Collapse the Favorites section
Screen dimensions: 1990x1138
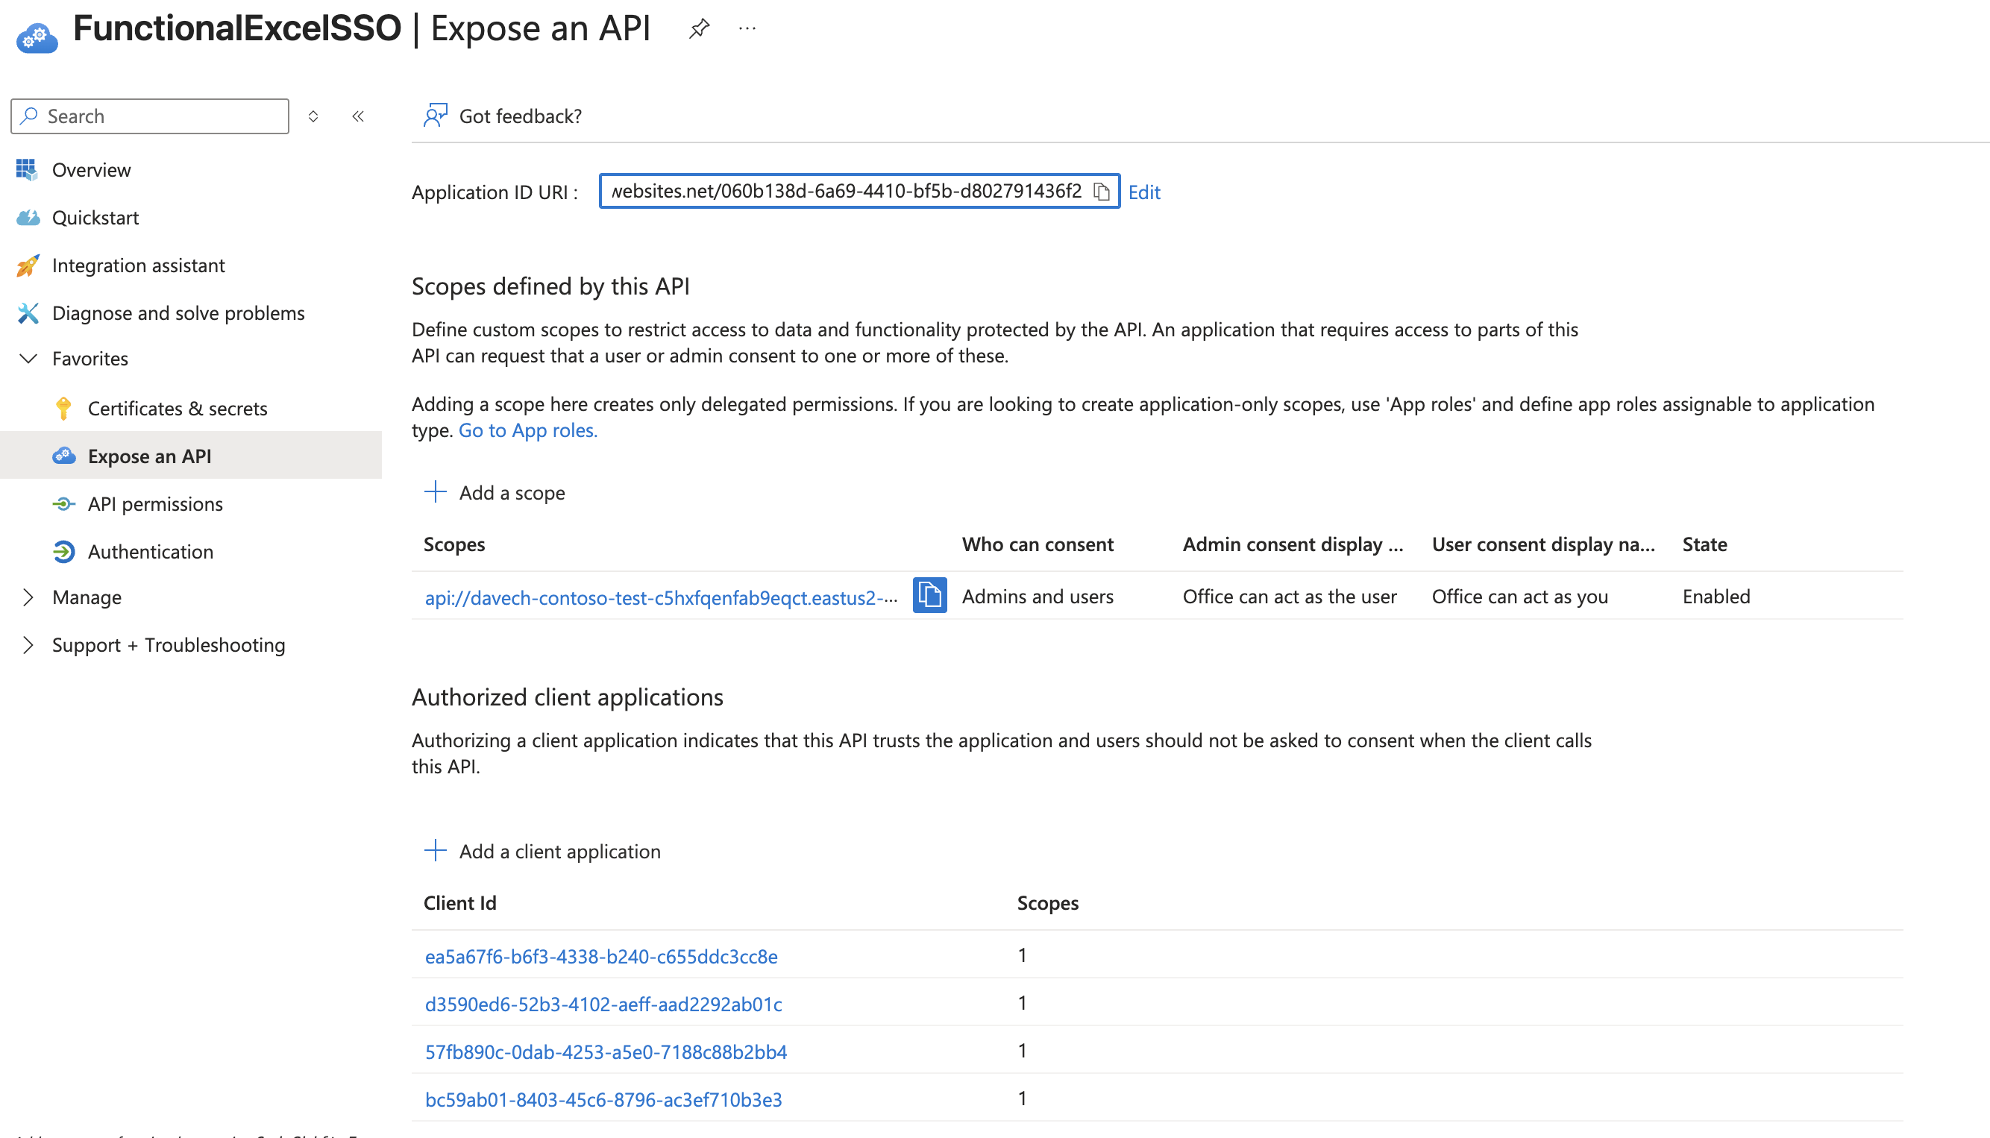(28, 359)
